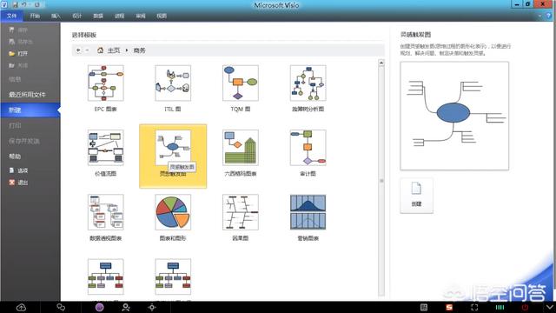Select the 六西格玛 template icon
556x313 pixels.
pyautogui.click(x=241, y=148)
